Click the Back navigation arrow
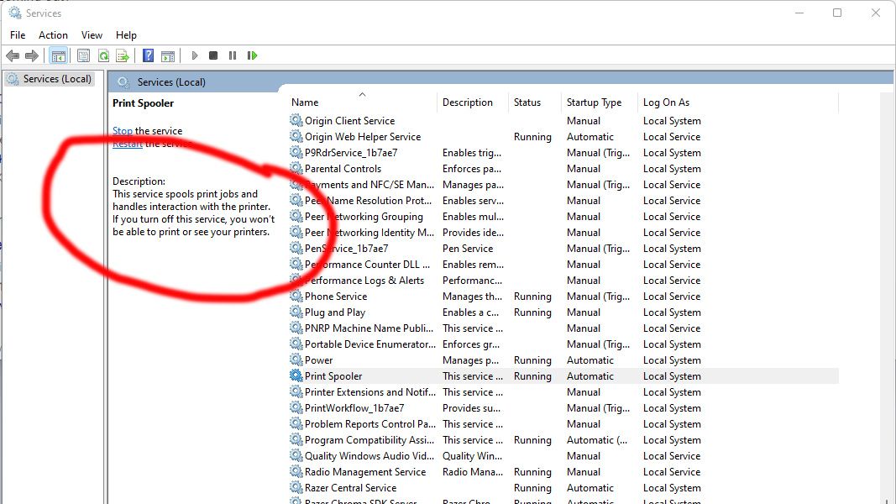This screenshot has height=504, width=896. click(x=13, y=55)
